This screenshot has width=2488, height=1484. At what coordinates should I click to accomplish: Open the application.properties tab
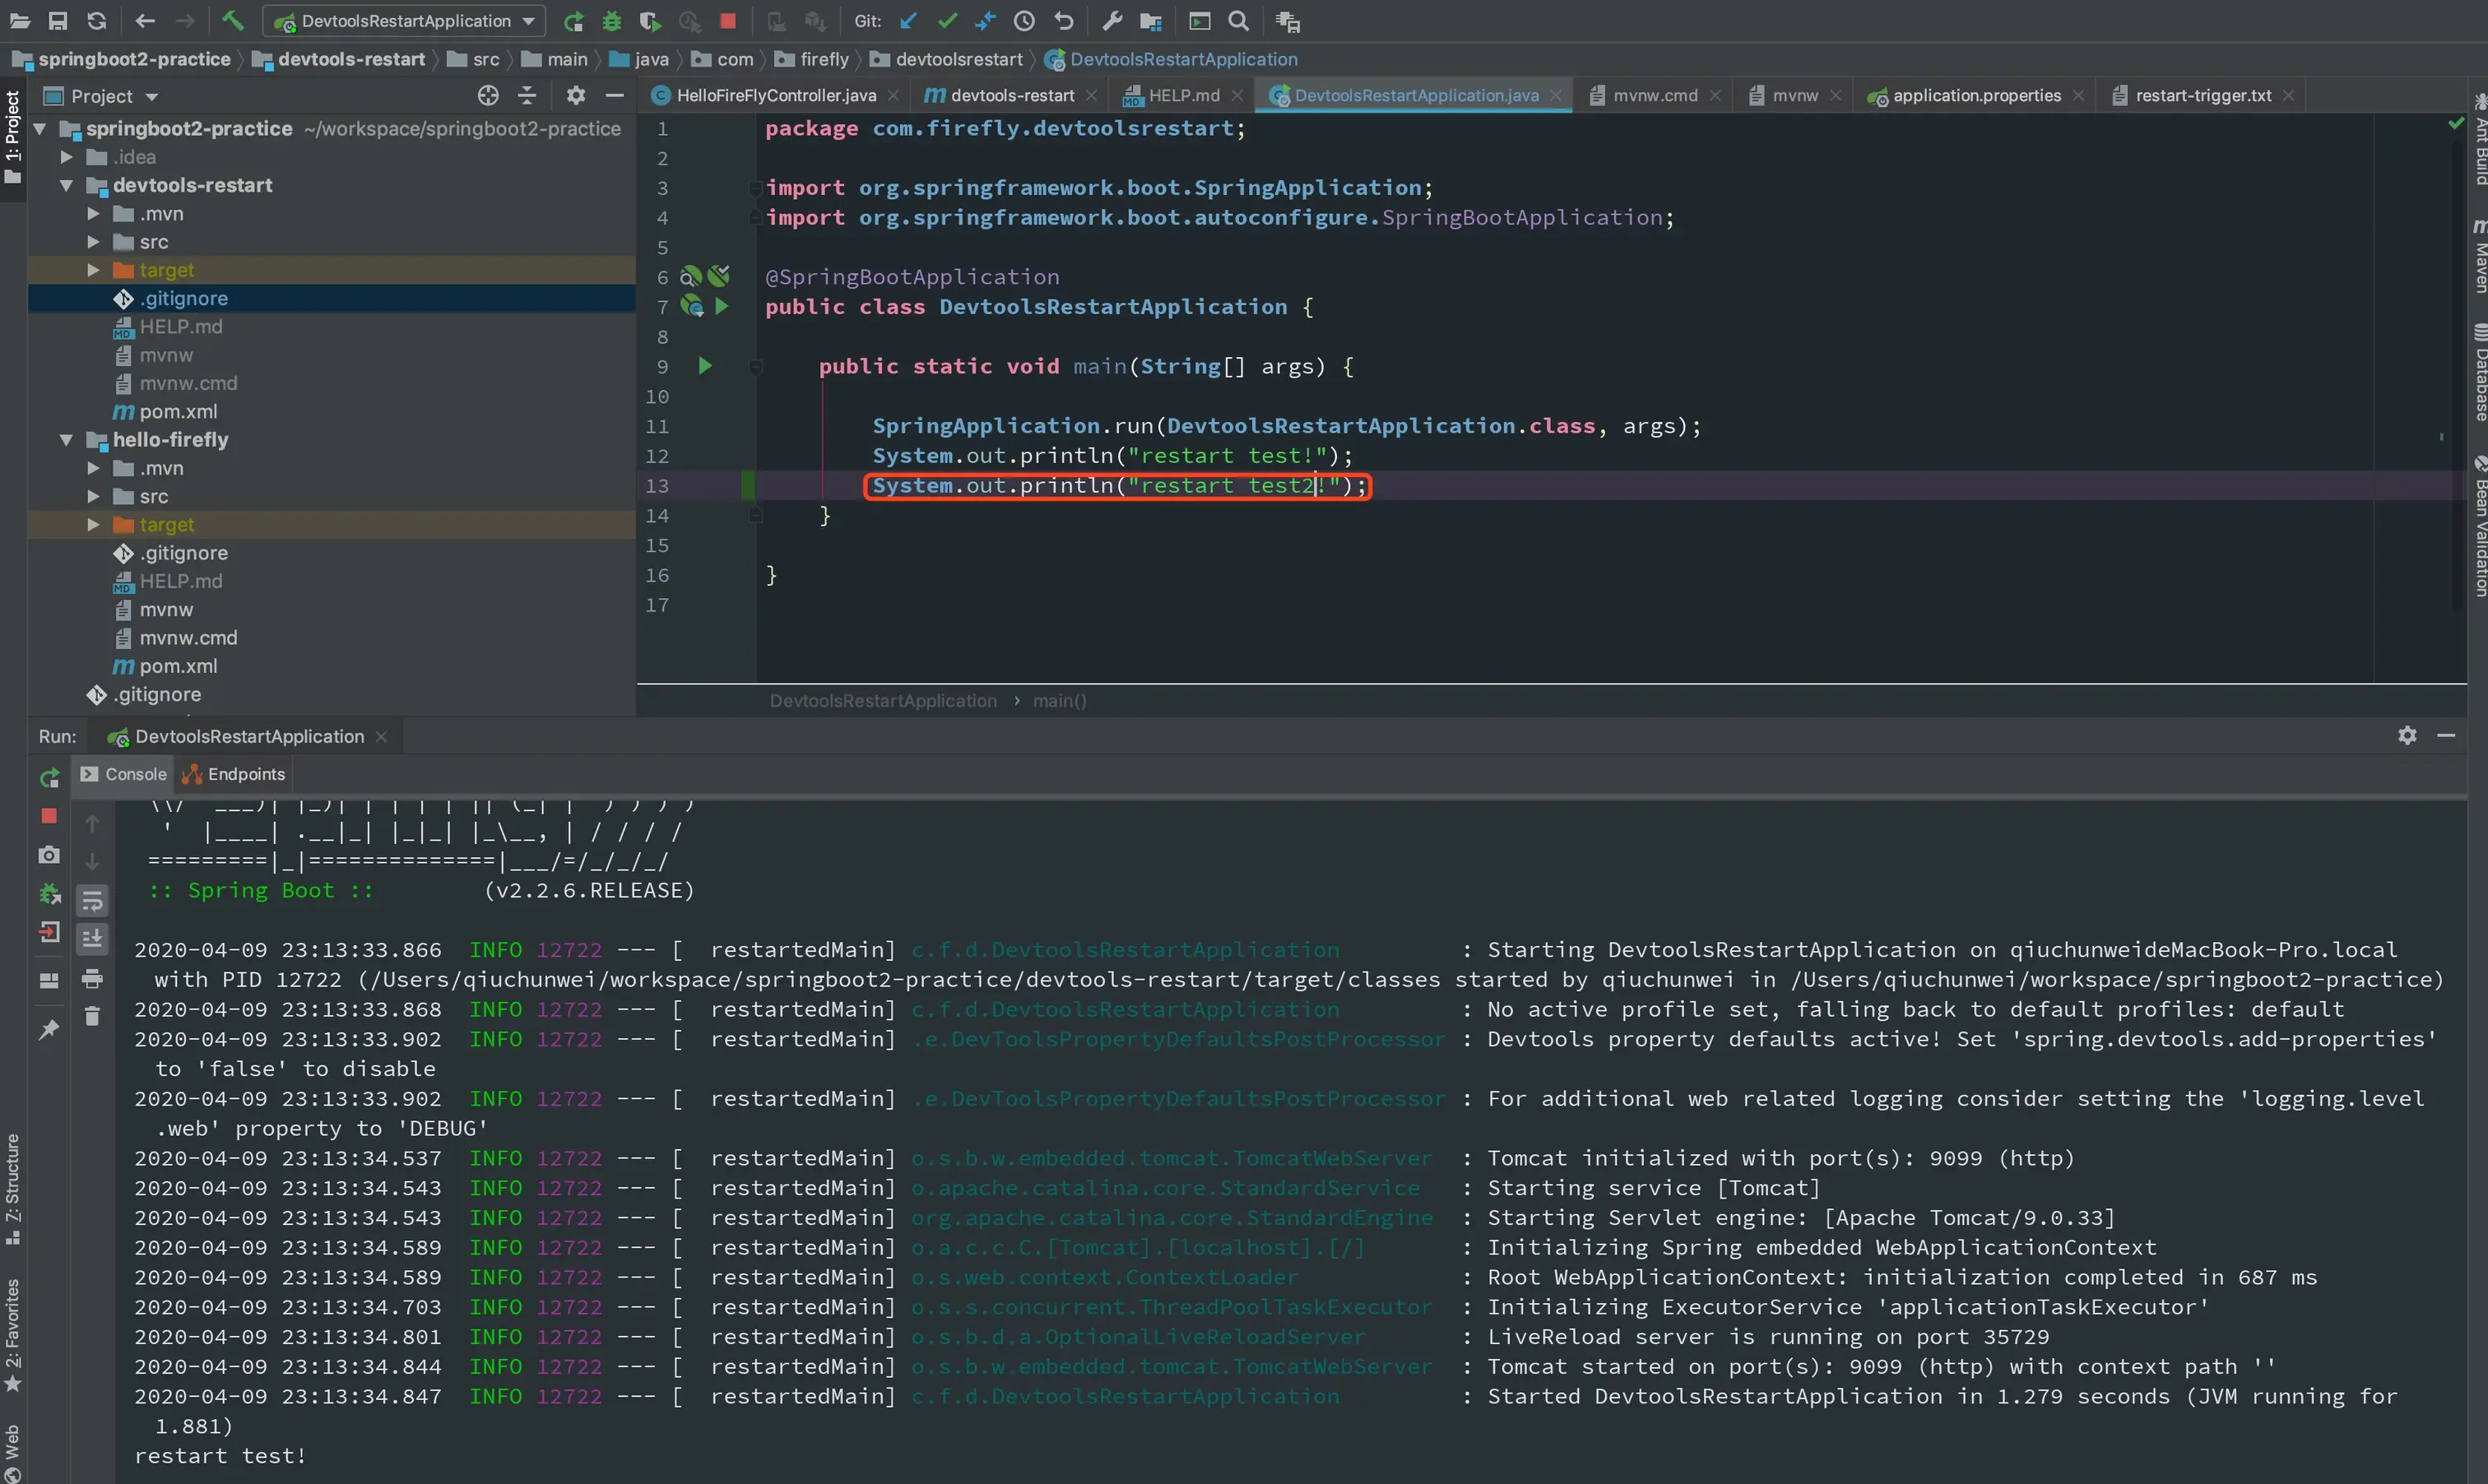click(1976, 95)
